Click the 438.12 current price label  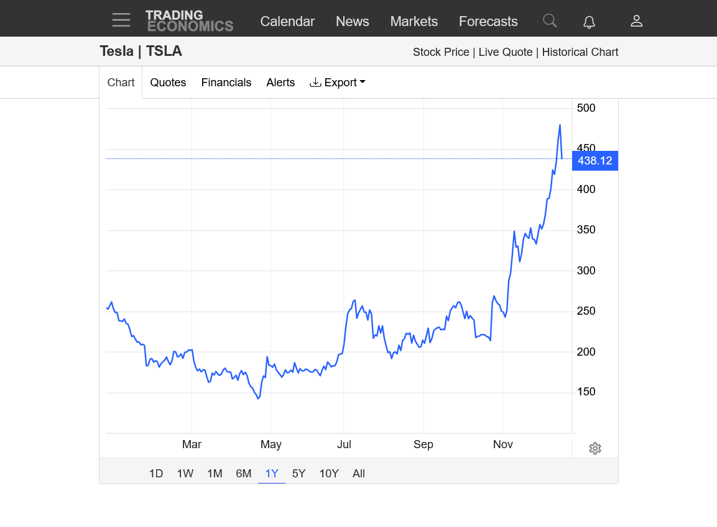(x=594, y=161)
